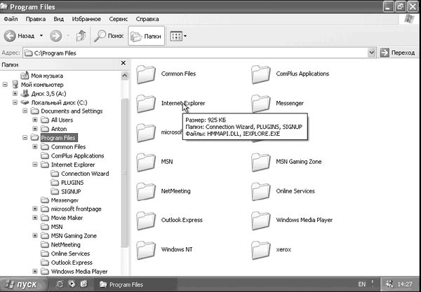
Task: Close the Папки folders pane
Action: [x=123, y=63]
